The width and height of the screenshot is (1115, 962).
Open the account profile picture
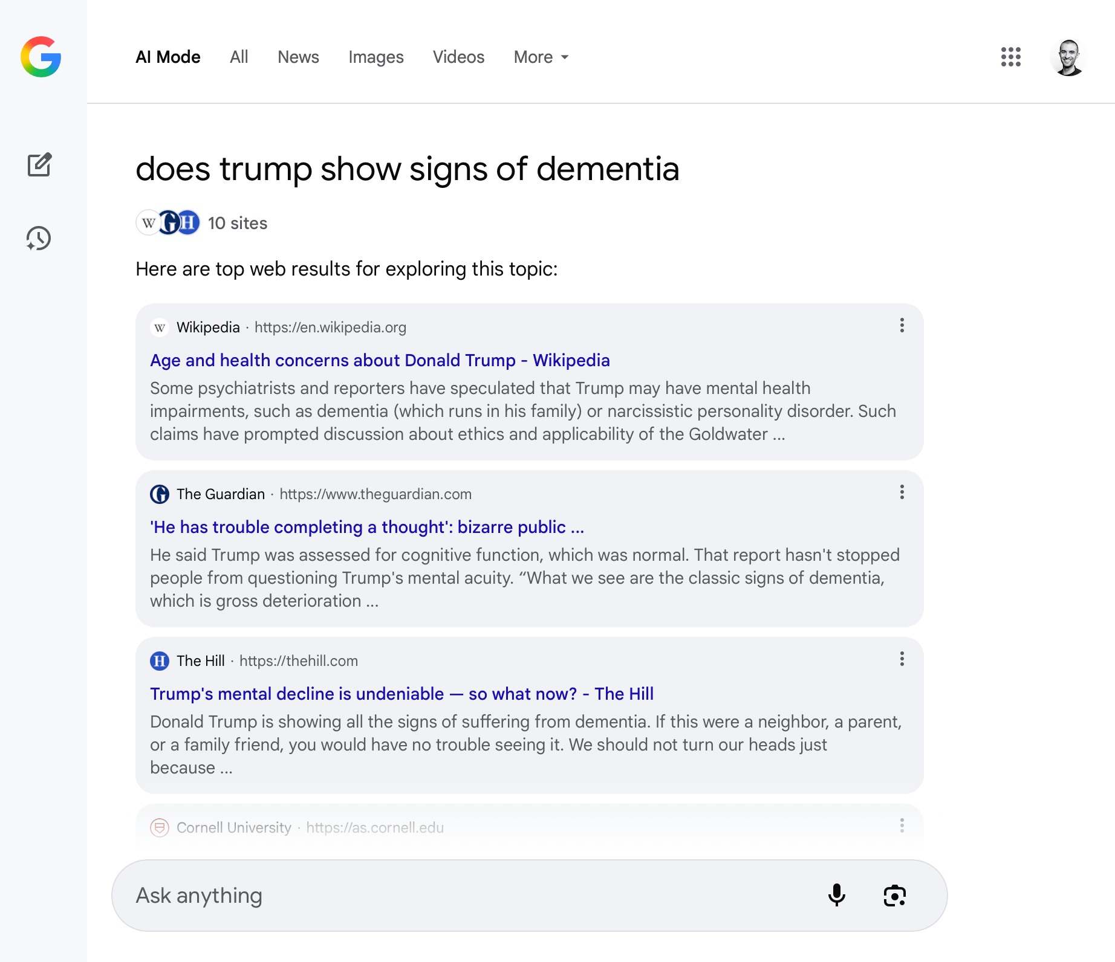(x=1068, y=57)
